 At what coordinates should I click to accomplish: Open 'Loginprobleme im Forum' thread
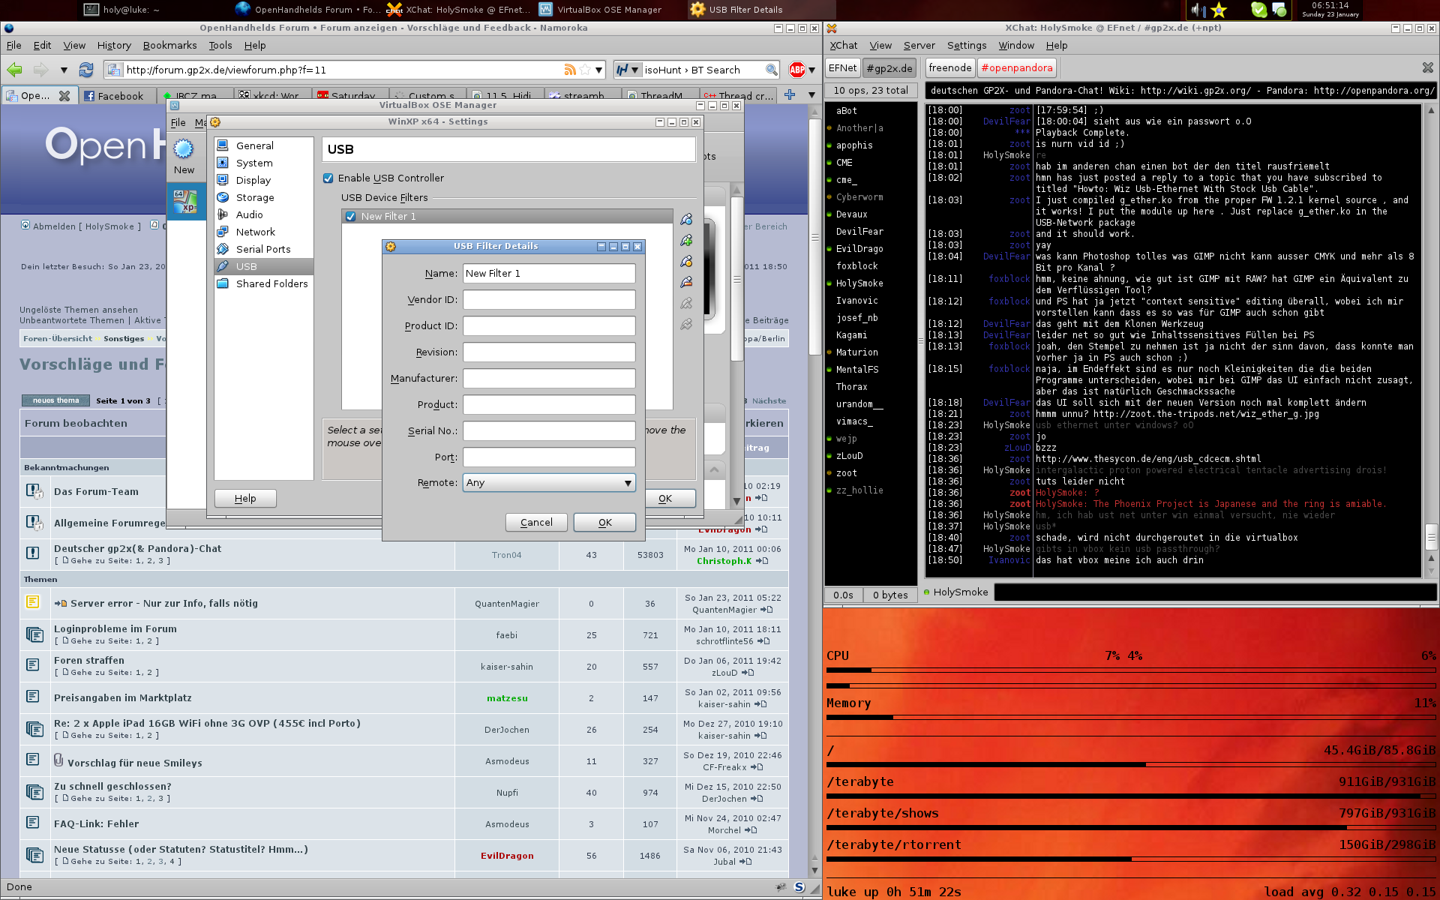point(115,628)
